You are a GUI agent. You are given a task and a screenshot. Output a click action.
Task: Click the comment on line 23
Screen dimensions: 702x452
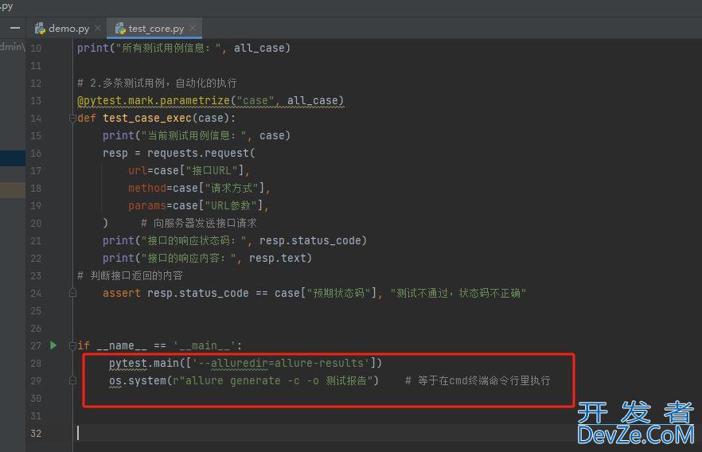(x=130, y=275)
